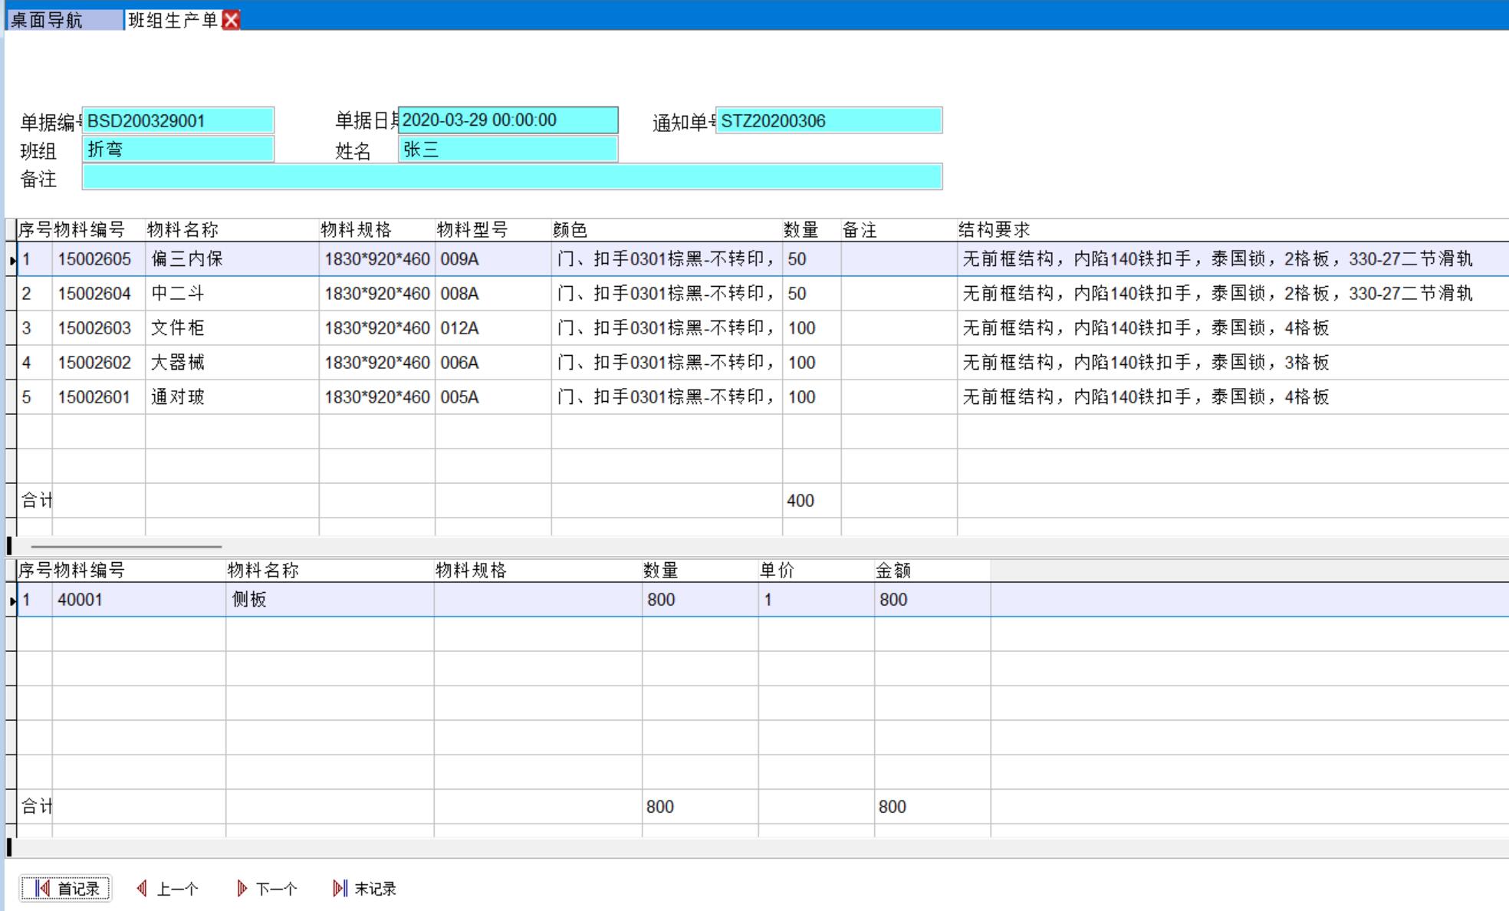Advance to next record using 下一个
This screenshot has width=1509, height=911.
267,888
